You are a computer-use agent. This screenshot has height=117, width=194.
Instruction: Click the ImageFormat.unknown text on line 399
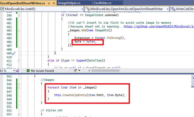101,15
